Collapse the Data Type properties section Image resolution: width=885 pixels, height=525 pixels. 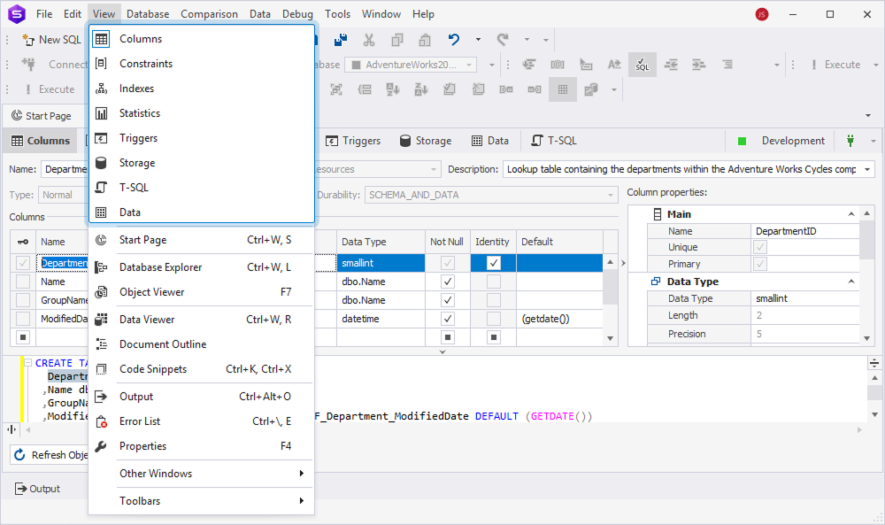[x=851, y=282]
